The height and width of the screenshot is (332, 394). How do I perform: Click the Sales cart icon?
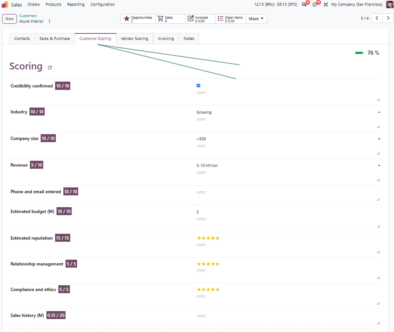[x=160, y=18]
